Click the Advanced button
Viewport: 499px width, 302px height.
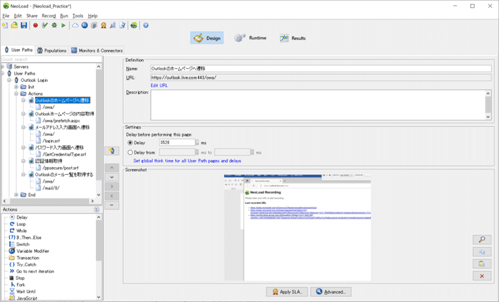pyautogui.click(x=331, y=292)
